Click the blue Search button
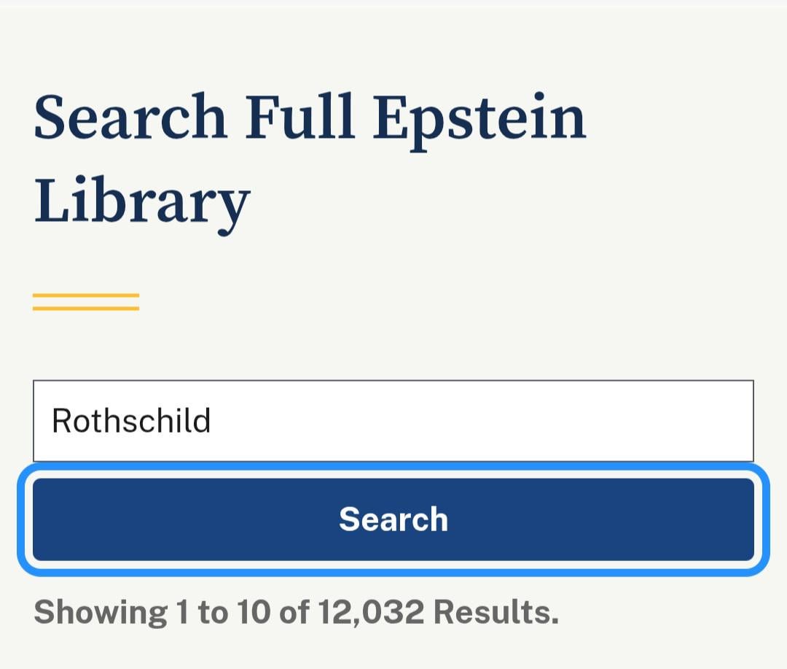The height and width of the screenshot is (669, 787). 393,519
